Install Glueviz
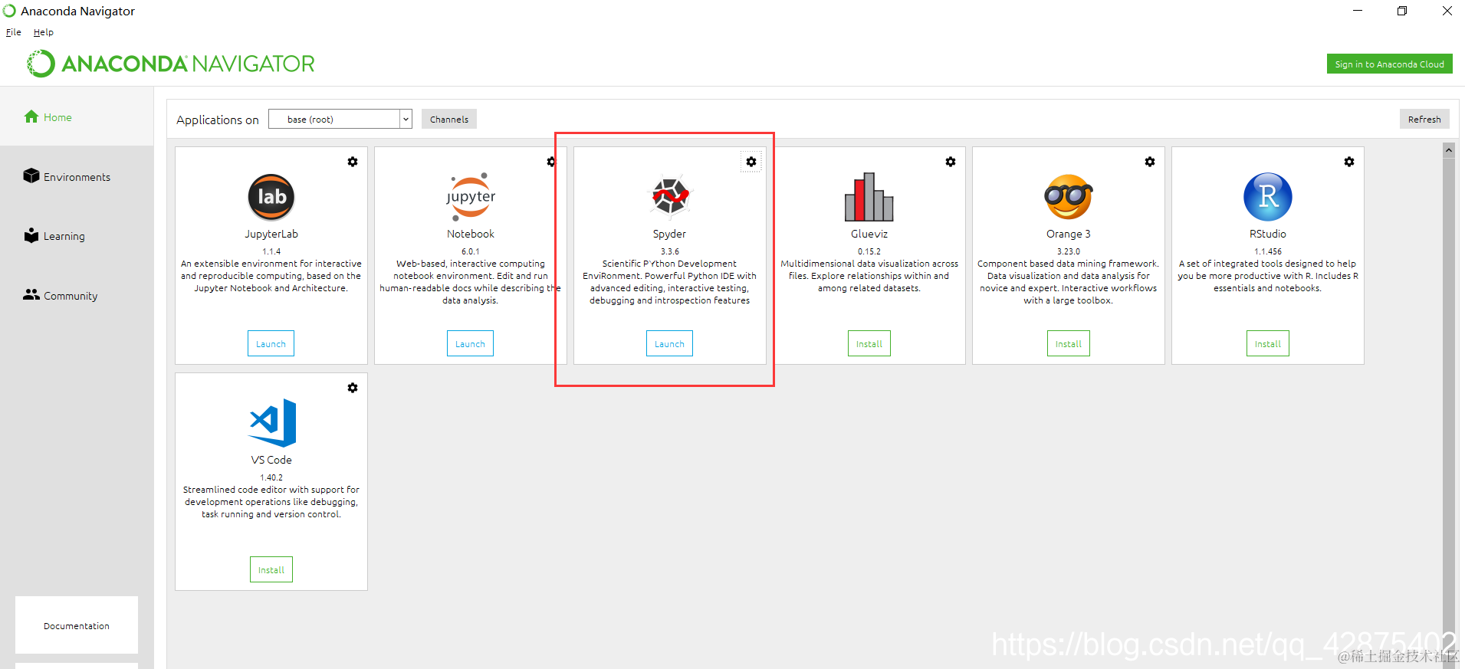 [x=869, y=344]
